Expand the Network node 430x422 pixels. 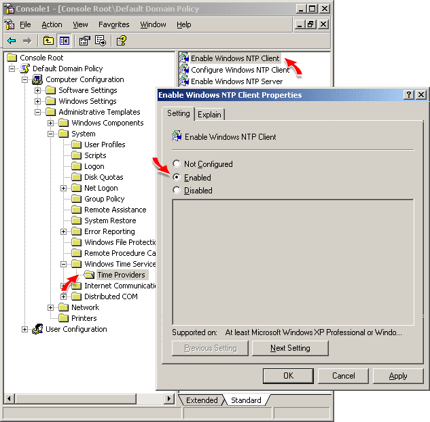pos(50,307)
